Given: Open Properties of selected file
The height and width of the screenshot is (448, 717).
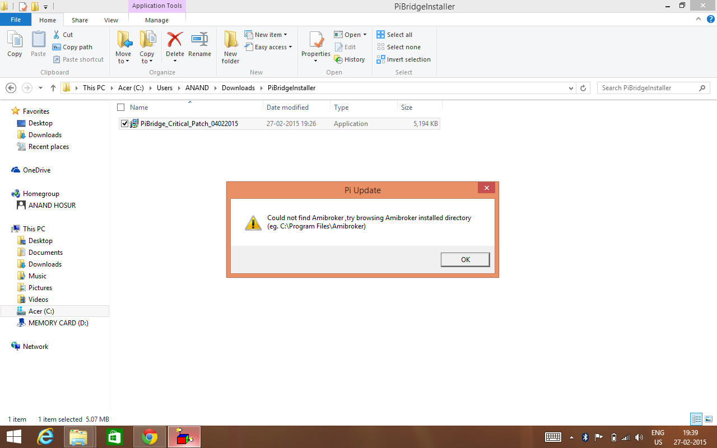Looking at the screenshot, I should point(316,46).
